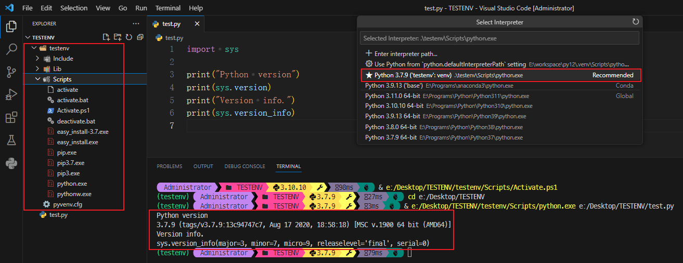Click the VS Code logo icon

[9, 8]
